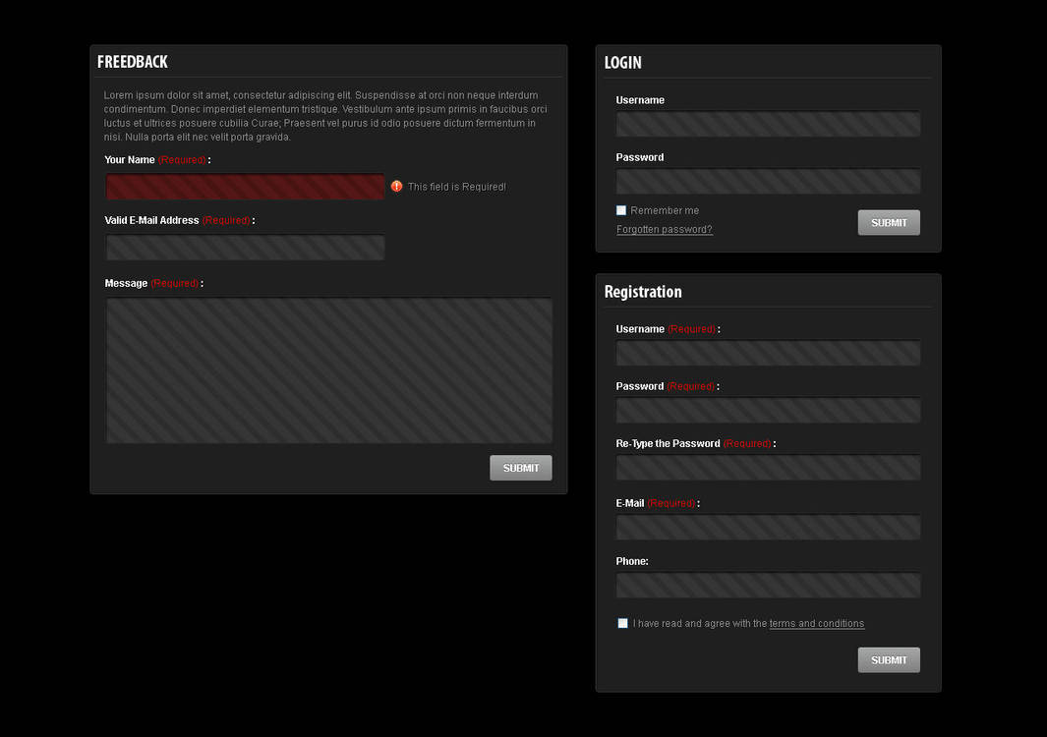Click the Phone input field

point(767,585)
